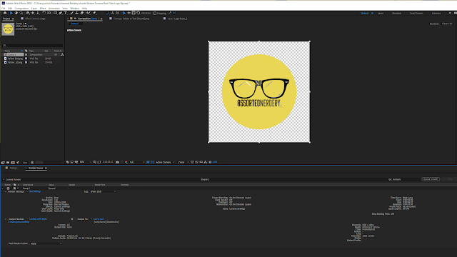Collapse the Output Module section
457x257 pixels.
(6, 219)
